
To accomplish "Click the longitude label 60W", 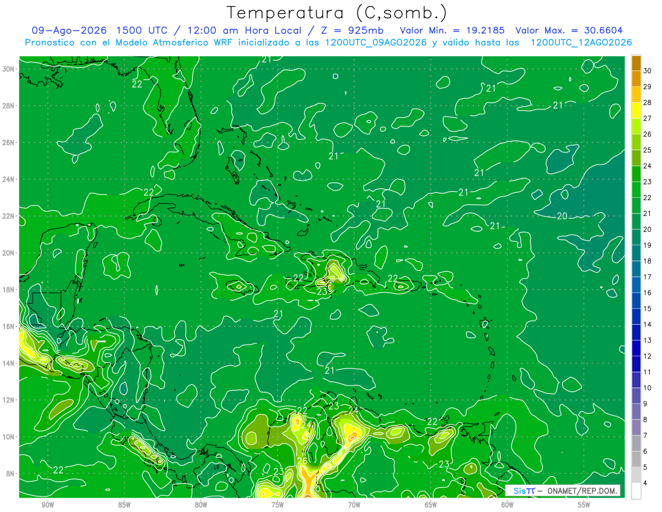I will [508, 505].
